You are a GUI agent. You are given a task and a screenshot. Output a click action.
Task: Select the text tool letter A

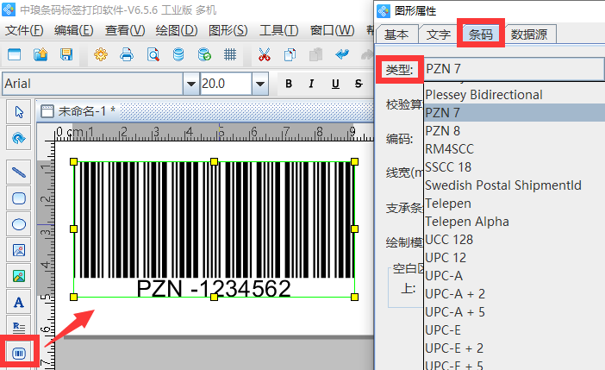pos(18,302)
